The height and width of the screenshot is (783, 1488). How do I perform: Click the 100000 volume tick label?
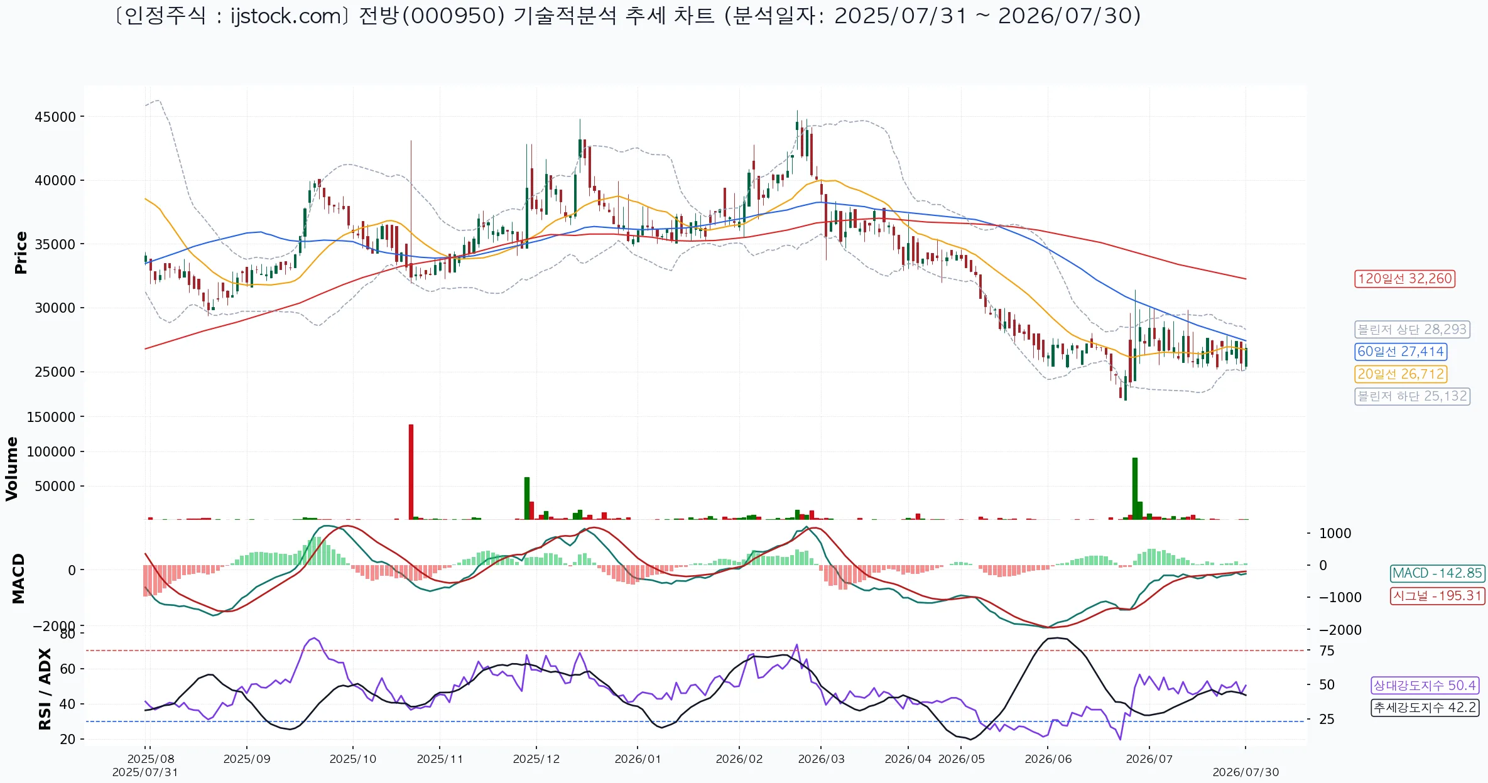[x=51, y=451]
